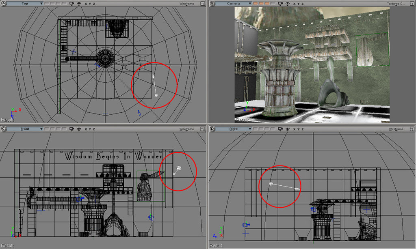416x249 pixels.
Task: Toggle the first memo cam slot in Camera viewport
Action: pyautogui.click(x=255, y=3)
